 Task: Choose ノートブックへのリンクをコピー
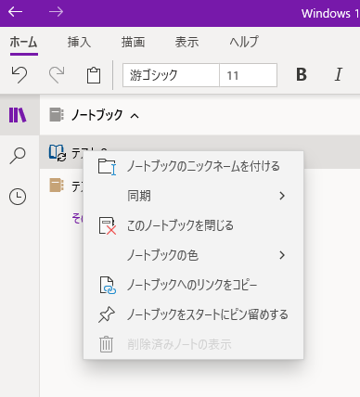pos(194,285)
